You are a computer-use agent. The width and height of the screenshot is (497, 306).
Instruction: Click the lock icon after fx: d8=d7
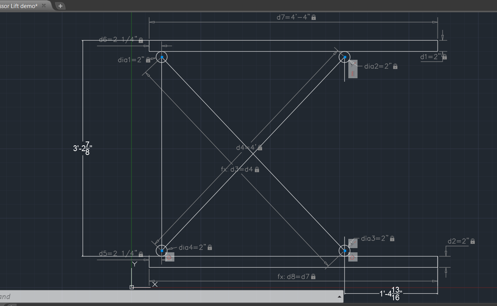(313, 276)
